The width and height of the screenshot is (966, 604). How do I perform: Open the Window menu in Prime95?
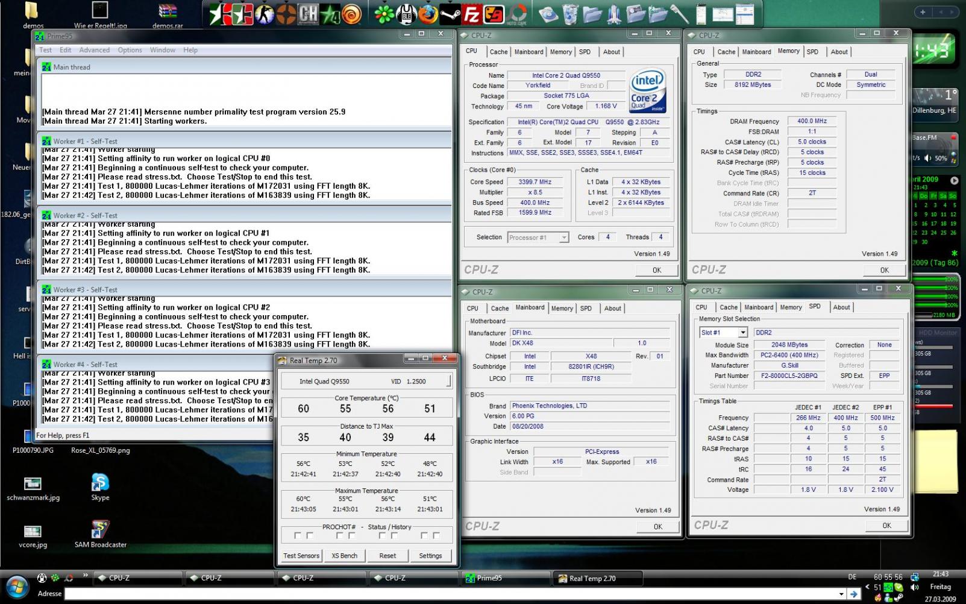[163, 50]
